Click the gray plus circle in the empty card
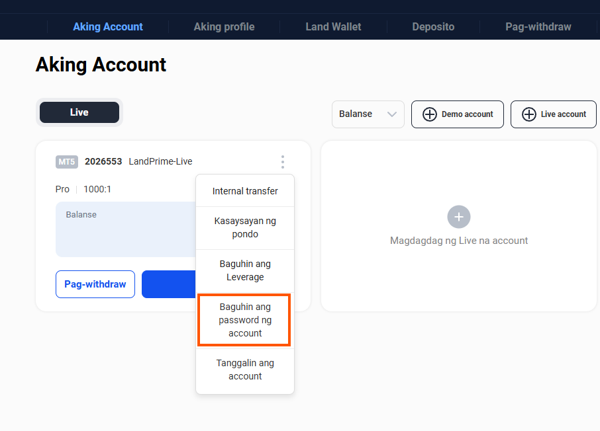Viewport: 600px width, 431px height. [458, 217]
